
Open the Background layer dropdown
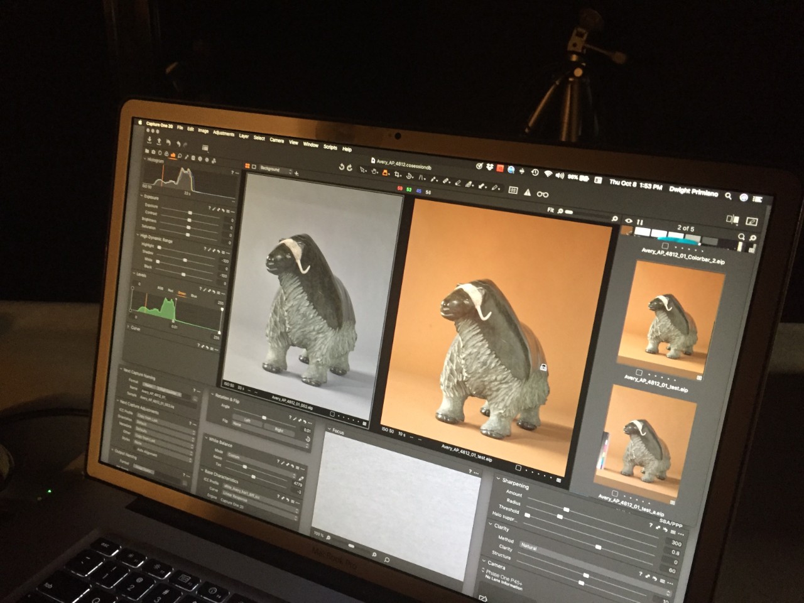pyautogui.click(x=276, y=170)
